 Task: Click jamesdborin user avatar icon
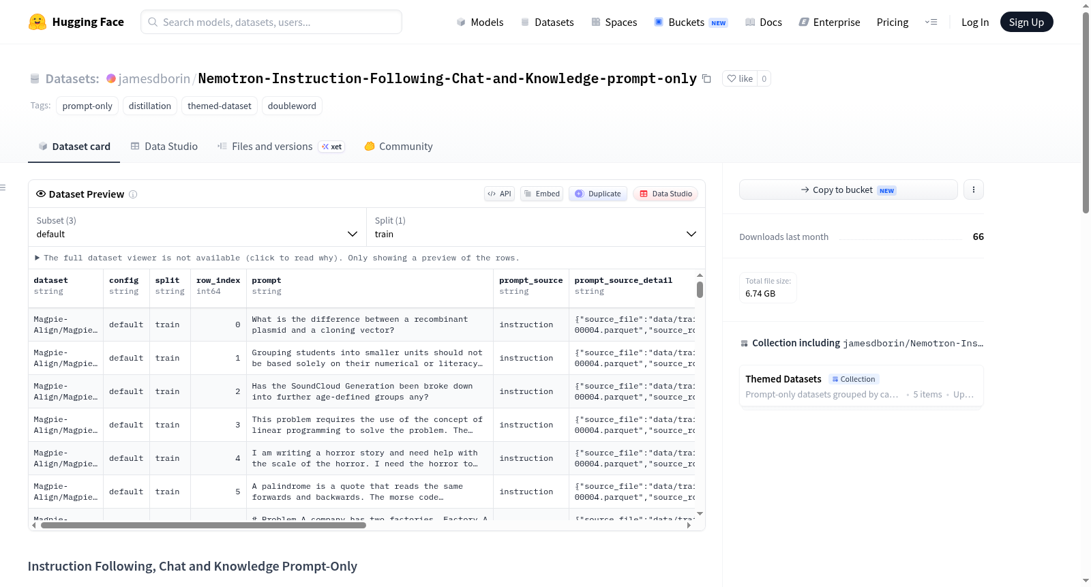pyautogui.click(x=111, y=78)
